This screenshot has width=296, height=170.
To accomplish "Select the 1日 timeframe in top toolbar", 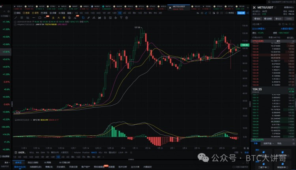I will coord(120,13).
